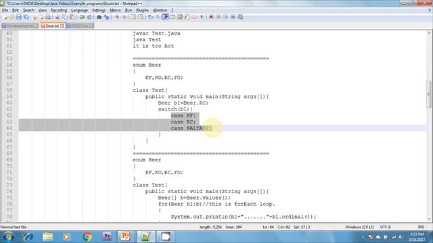Open the Edit menu
The width and height of the screenshot is (433, 243).
(16, 10)
